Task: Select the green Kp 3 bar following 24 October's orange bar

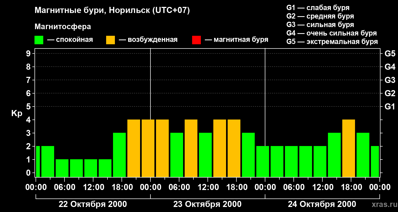Action: coord(363,155)
